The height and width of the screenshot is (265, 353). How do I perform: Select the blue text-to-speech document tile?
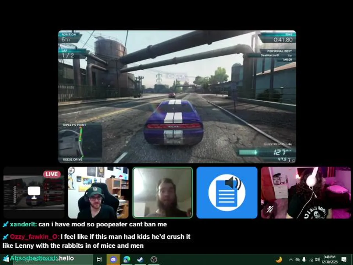[227, 192]
